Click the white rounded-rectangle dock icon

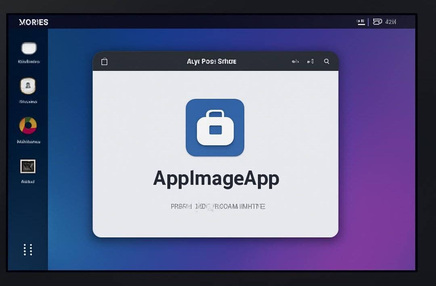29,48
